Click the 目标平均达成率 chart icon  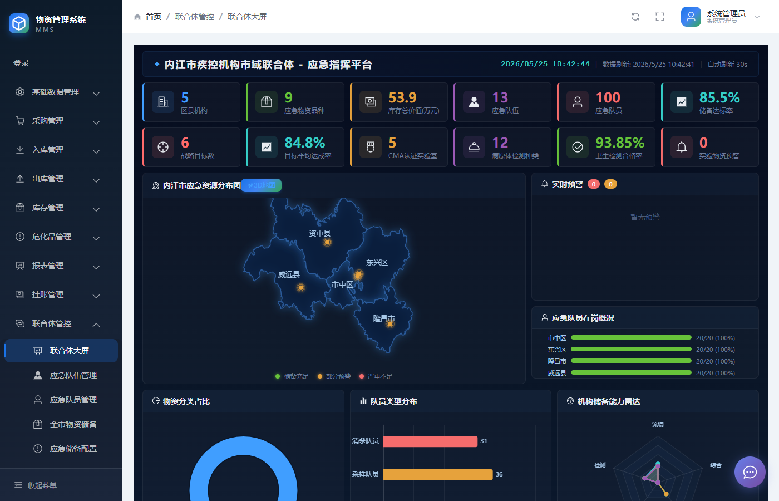(x=267, y=147)
